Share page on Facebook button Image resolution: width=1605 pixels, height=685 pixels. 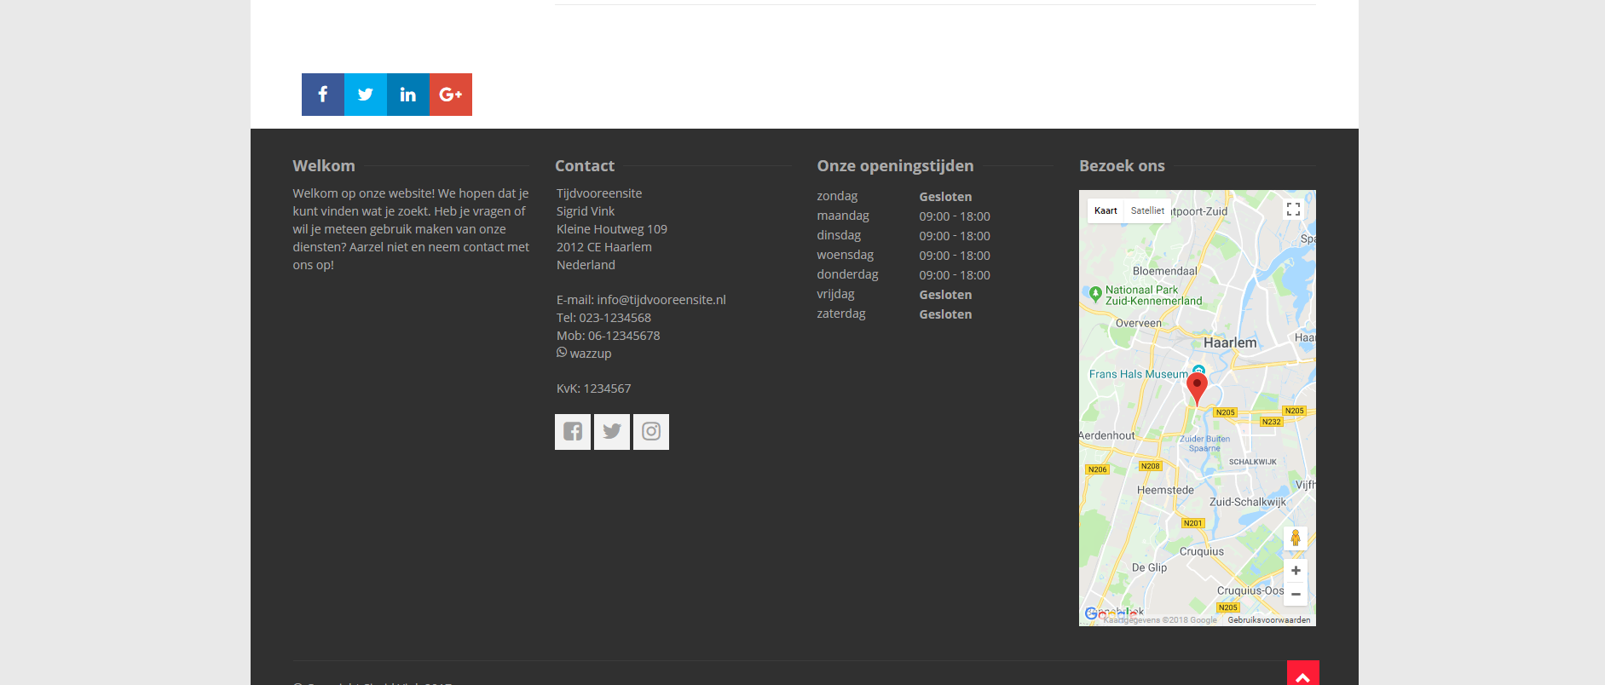point(323,95)
